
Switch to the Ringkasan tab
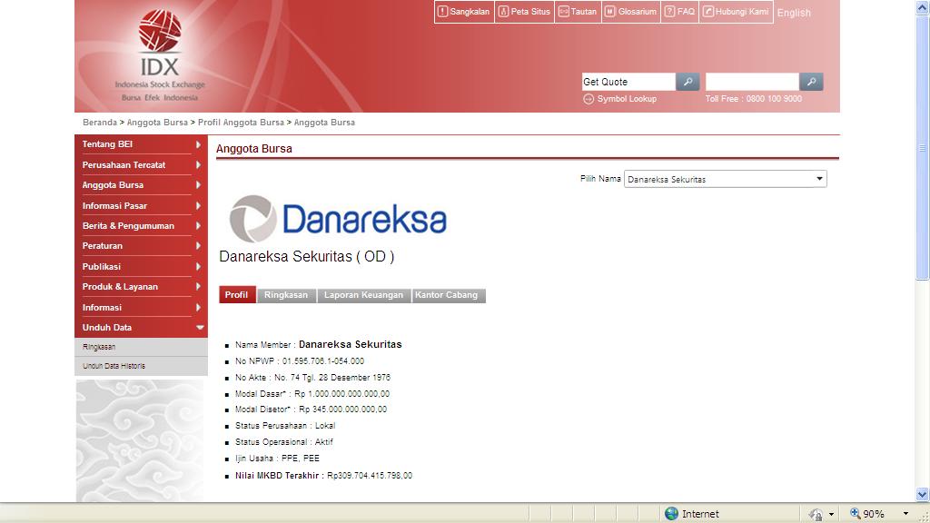pyautogui.click(x=286, y=295)
